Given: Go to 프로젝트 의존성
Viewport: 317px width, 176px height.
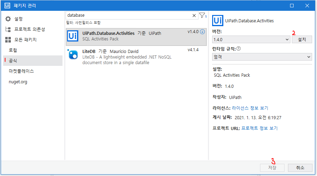Looking at the screenshot, I should 29,29.
